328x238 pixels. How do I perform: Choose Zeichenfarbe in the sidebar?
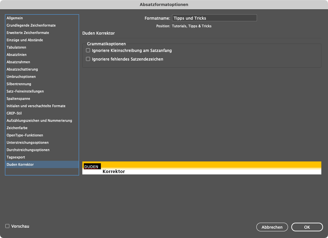click(x=42, y=128)
